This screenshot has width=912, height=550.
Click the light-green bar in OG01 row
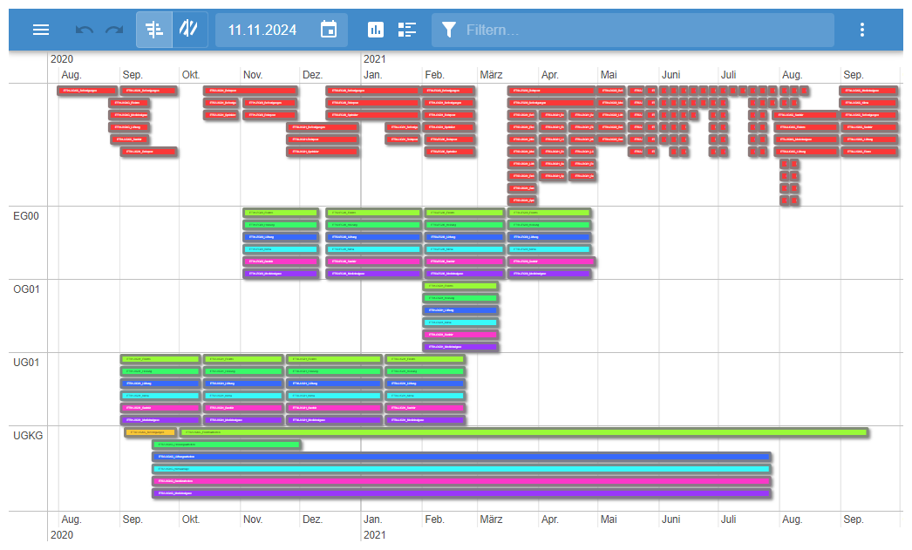coord(460,286)
